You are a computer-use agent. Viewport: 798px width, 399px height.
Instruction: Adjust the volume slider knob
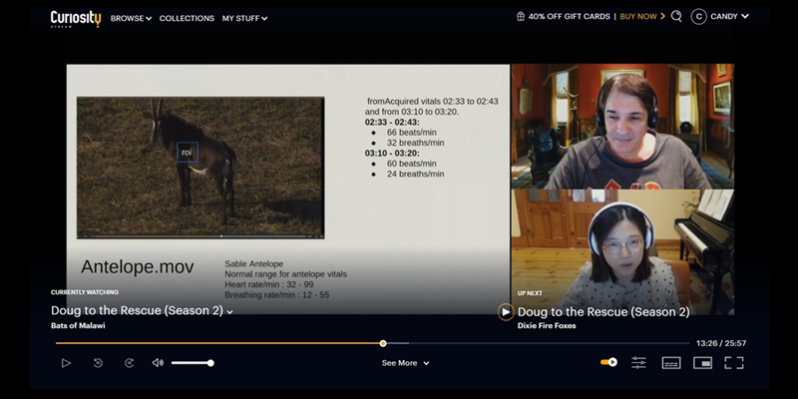(210, 363)
